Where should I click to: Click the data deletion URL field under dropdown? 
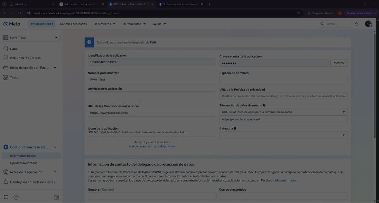284,119
